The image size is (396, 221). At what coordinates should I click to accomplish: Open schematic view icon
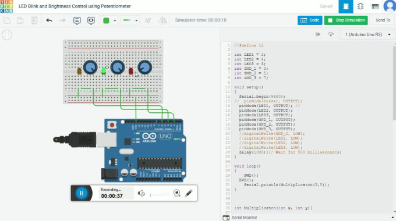click(360, 6)
